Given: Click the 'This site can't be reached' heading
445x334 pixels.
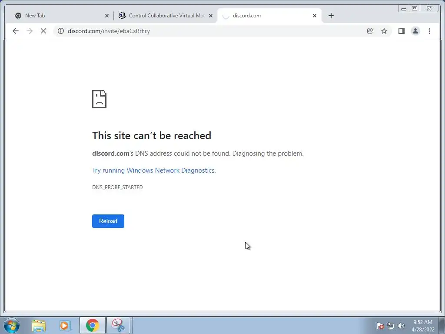Looking at the screenshot, I should (x=152, y=136).
